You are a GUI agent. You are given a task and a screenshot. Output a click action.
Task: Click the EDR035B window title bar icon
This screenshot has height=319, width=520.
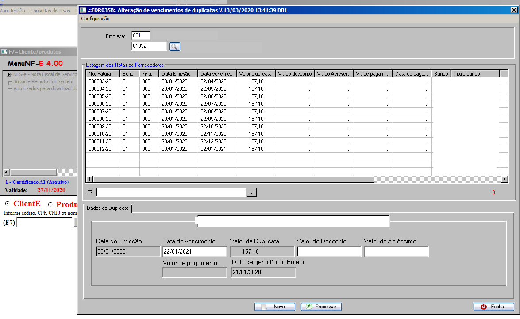click(x=82, y=10)
